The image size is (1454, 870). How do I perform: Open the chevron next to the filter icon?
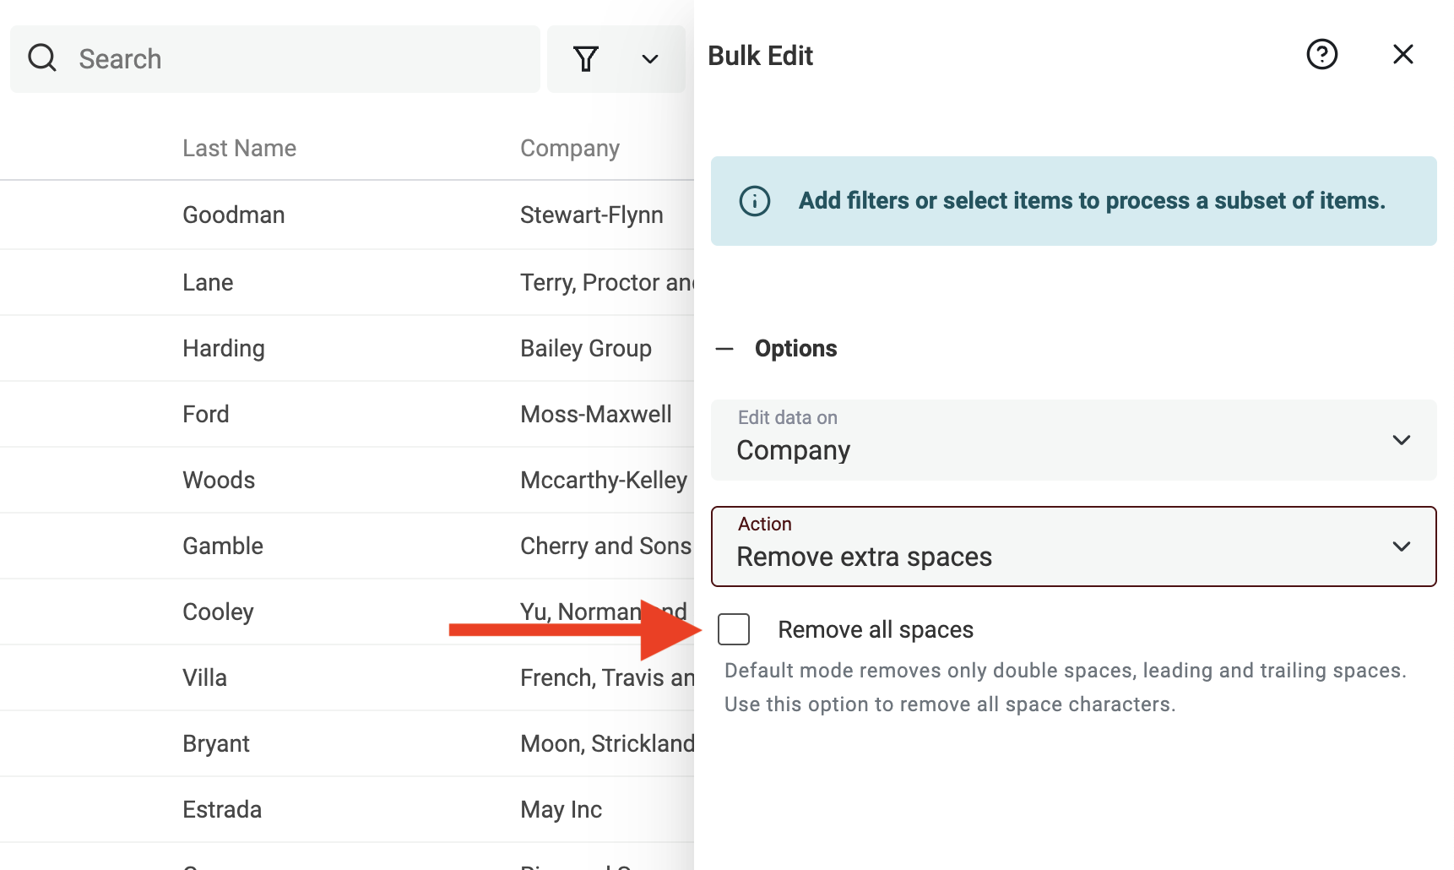(x=648, y=59)
